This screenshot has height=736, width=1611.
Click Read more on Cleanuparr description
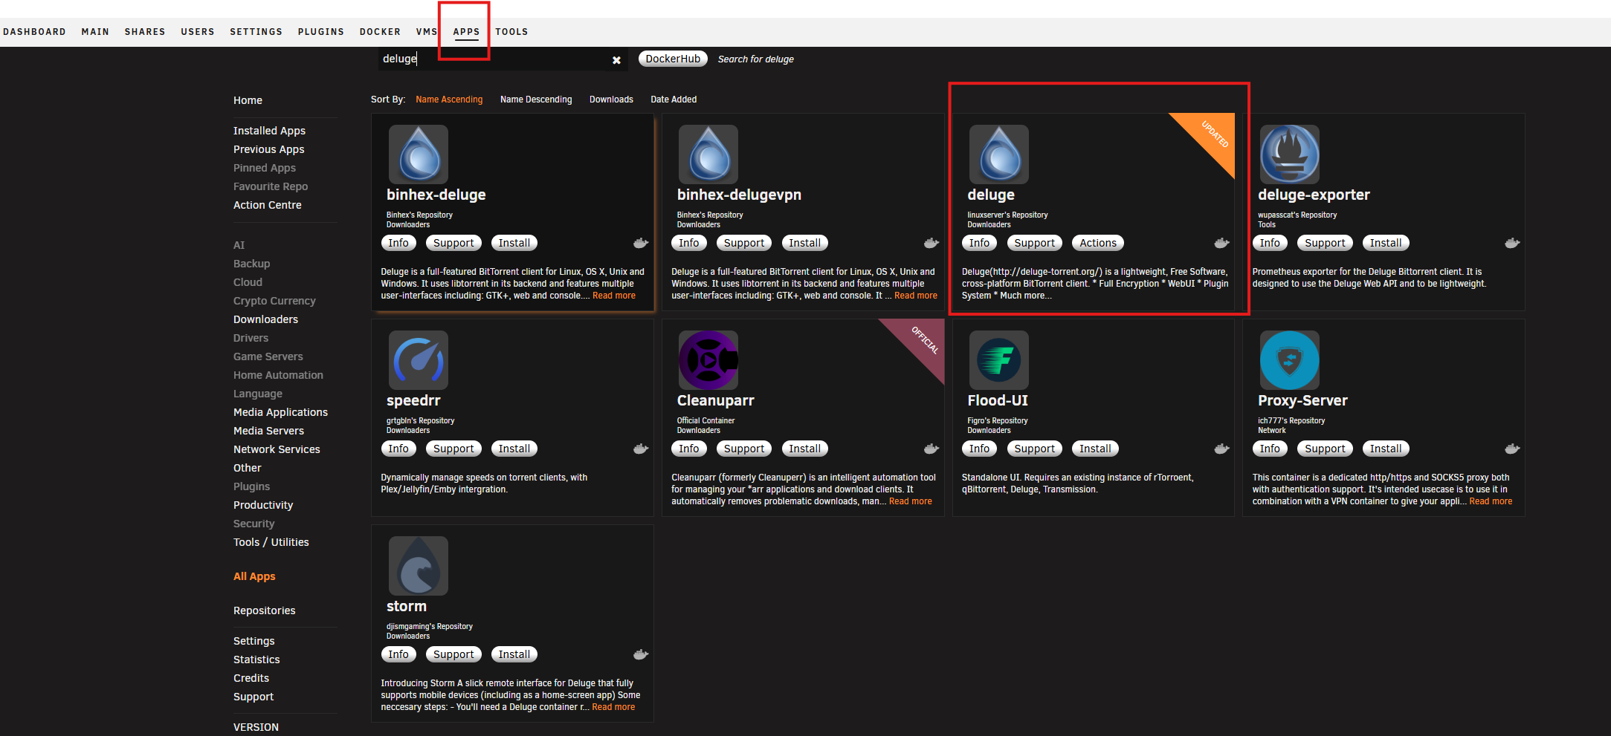911,501
